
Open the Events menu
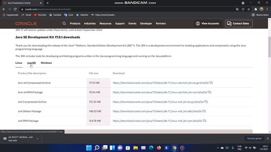point(133,24)
